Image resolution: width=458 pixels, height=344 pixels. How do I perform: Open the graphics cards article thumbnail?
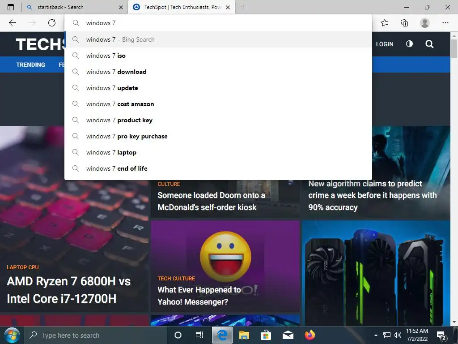click(x=376, y=274)
